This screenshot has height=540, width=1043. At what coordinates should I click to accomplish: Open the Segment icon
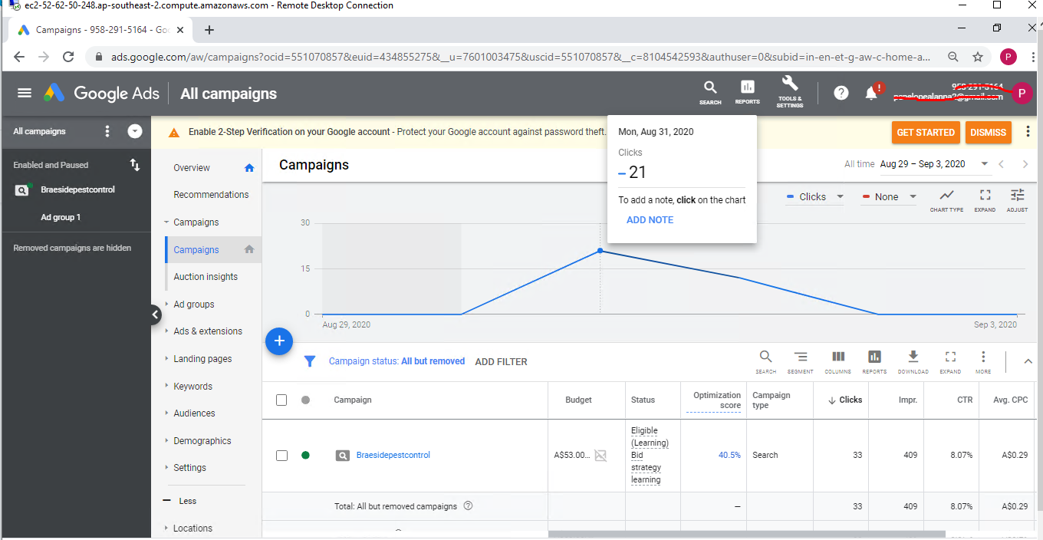coord(800,361)
